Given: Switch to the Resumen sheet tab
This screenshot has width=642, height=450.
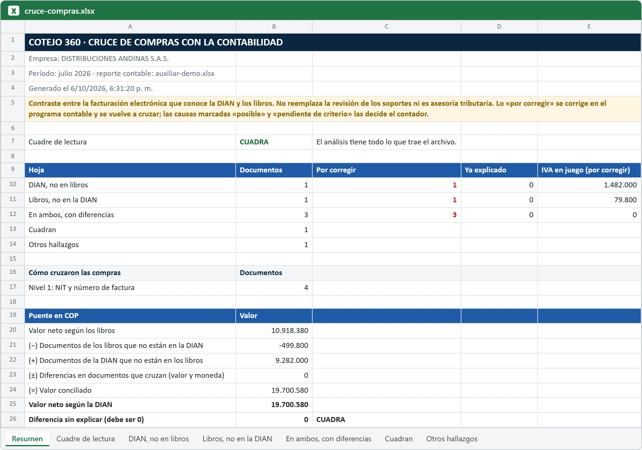Looking at the screenshot, I should [27, 439].
